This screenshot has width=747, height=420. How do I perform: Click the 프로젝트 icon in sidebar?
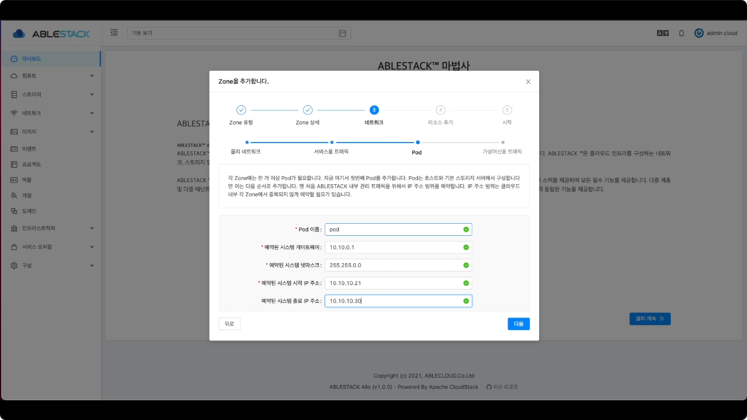pos(14,164)
